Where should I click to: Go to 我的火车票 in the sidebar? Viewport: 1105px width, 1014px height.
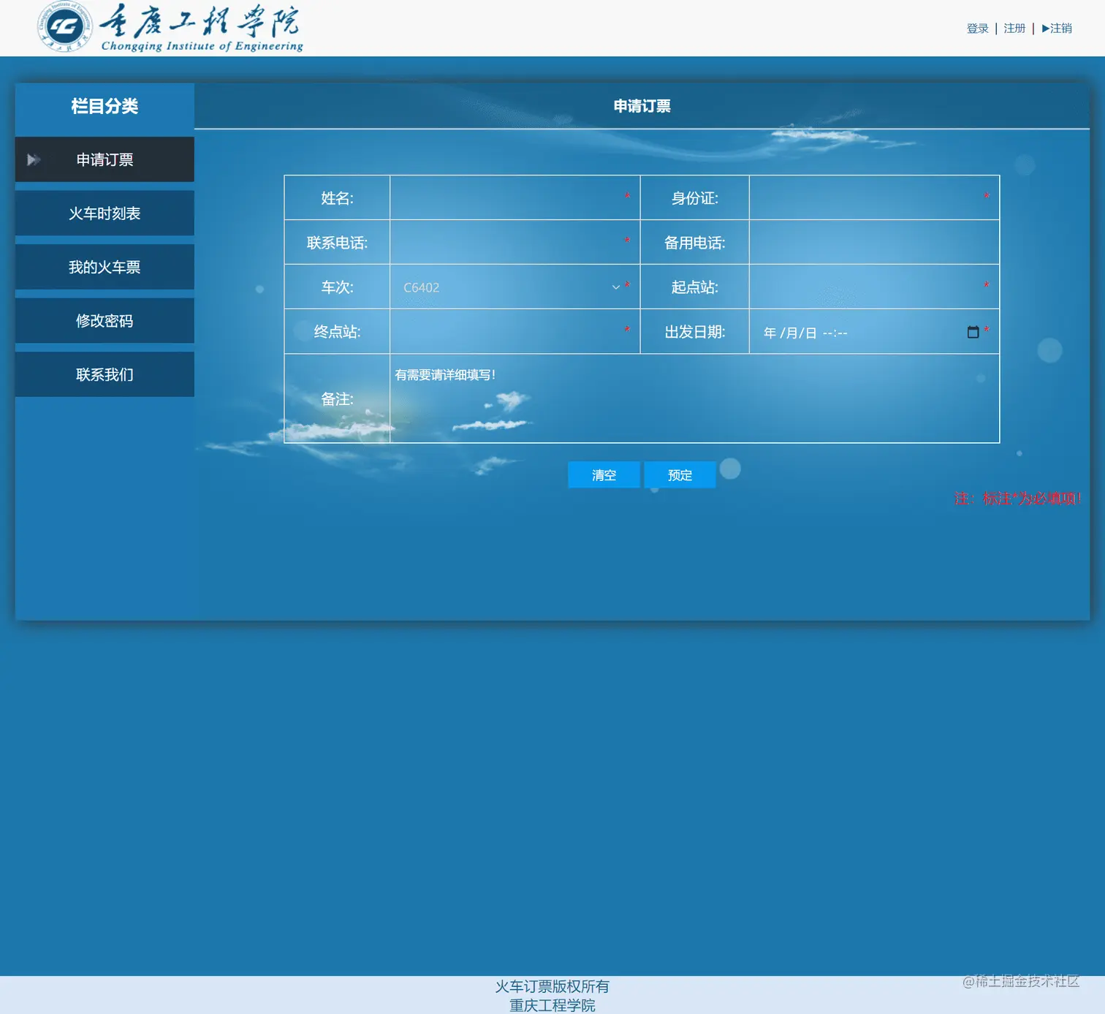105,267
